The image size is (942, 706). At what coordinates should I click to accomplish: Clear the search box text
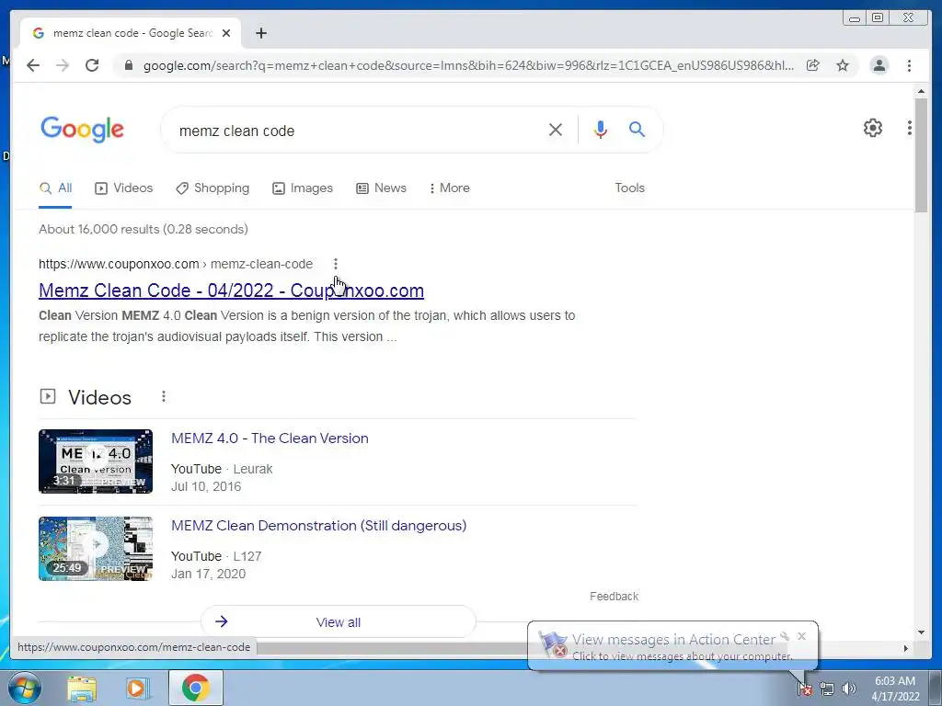pyautogui.click(x=555, y=130)
